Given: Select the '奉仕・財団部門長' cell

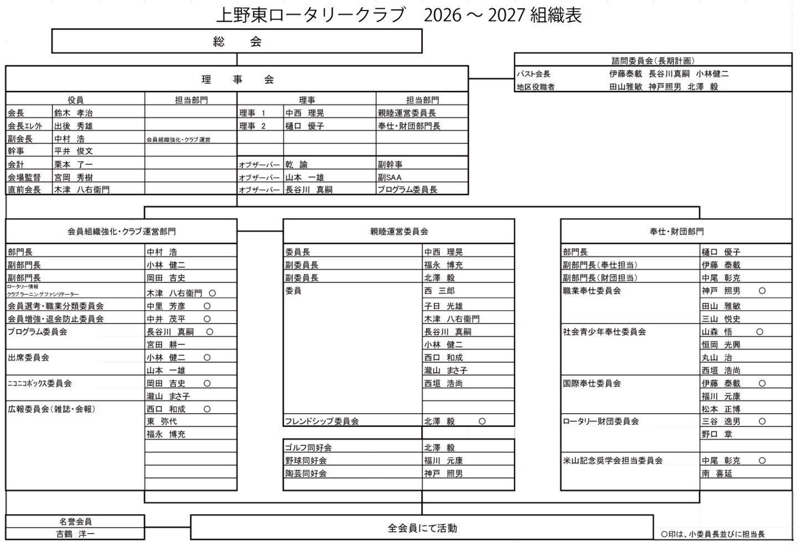Looking at the screenshot, I should click(409, 126).
